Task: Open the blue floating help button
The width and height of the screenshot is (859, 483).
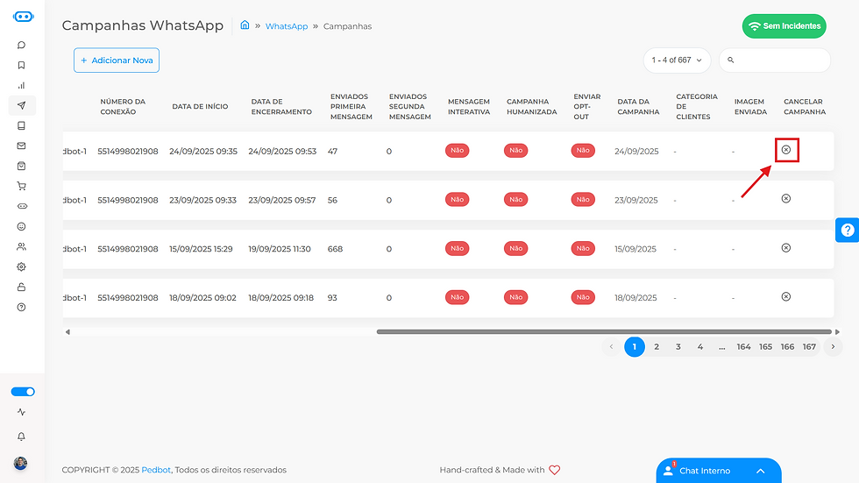Action: [x=847, y=230]
